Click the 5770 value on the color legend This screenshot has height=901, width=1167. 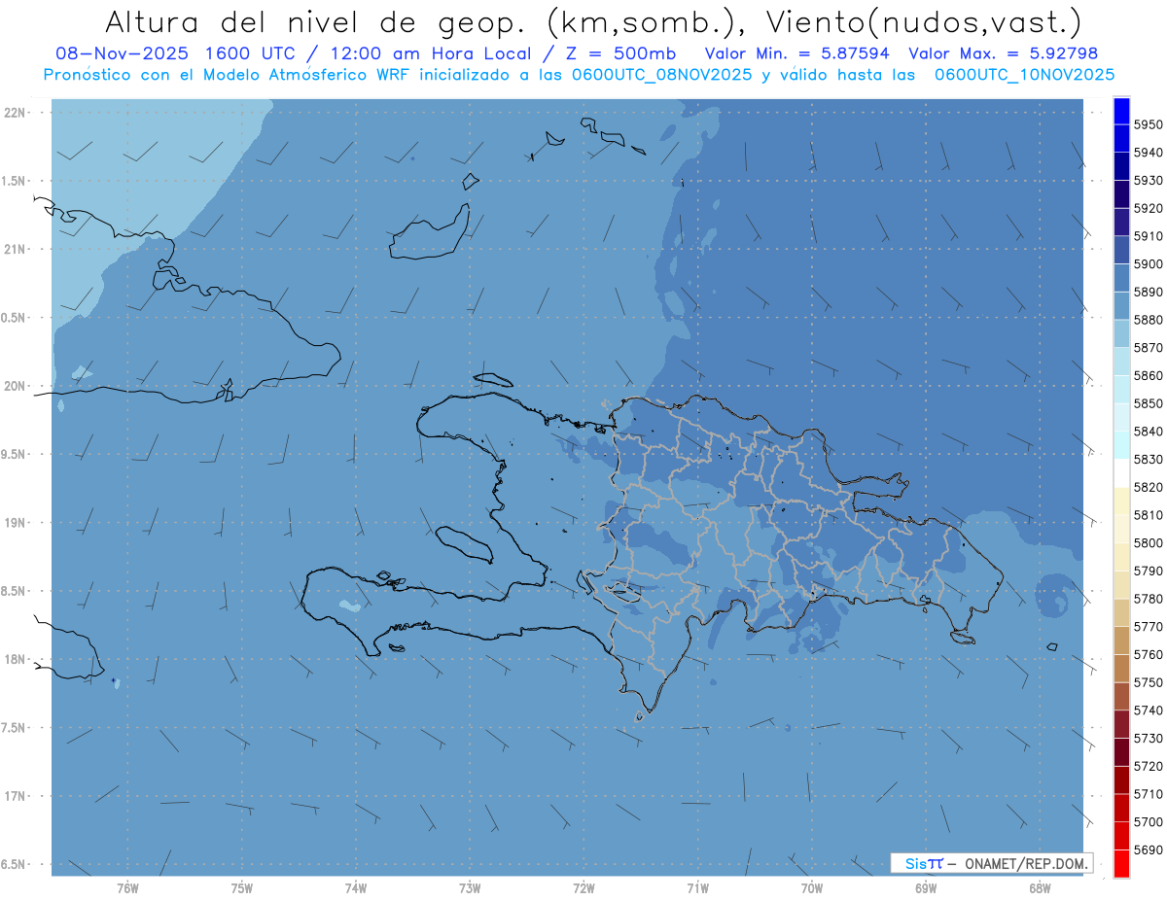(x=1149, y=626)
